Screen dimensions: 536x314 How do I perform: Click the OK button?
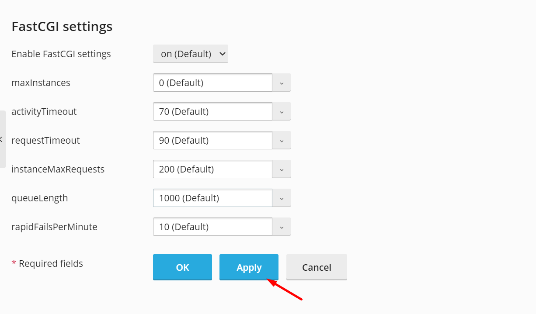[182, 267]
